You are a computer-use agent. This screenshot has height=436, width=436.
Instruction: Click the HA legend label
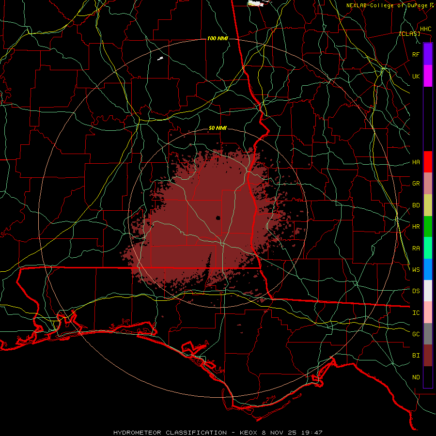pos(416,162)
